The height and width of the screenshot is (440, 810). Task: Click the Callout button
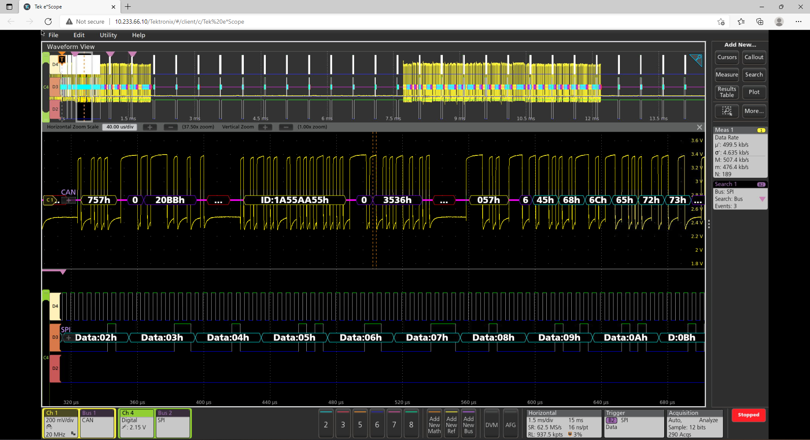coord(754,57)
